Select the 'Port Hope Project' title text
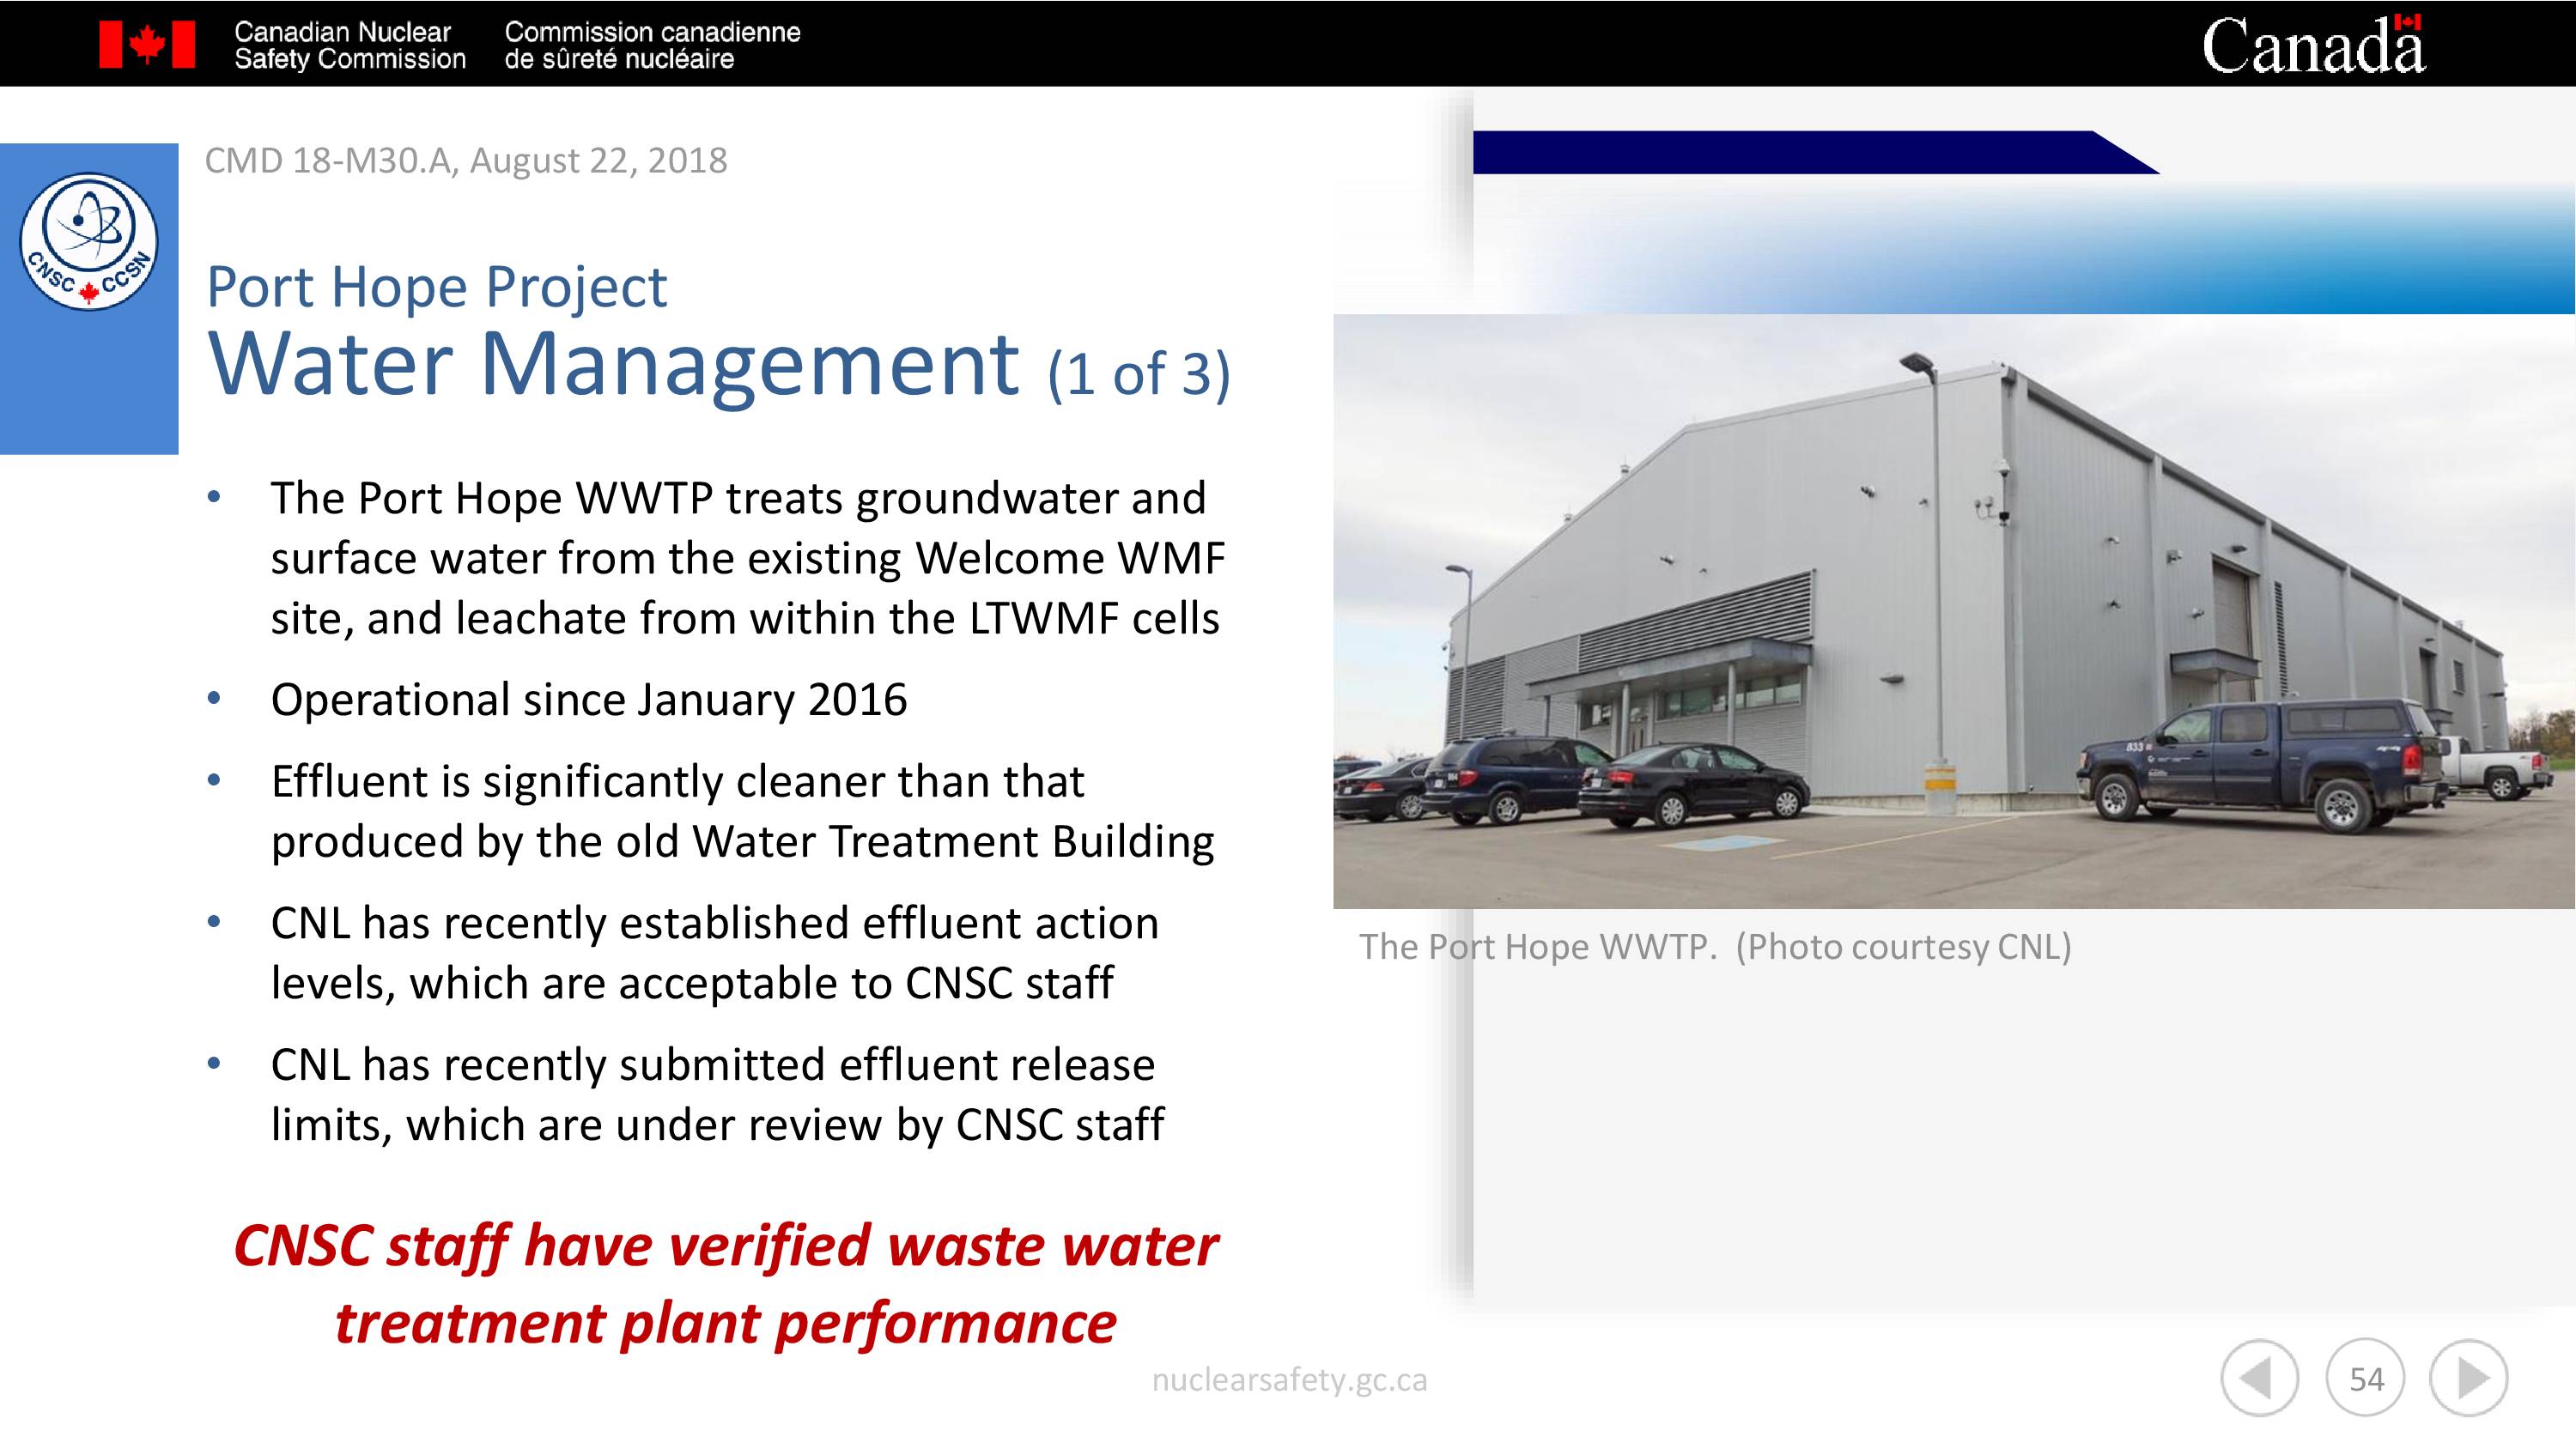The image size is (2576, 1449). [x=436, y=287]
